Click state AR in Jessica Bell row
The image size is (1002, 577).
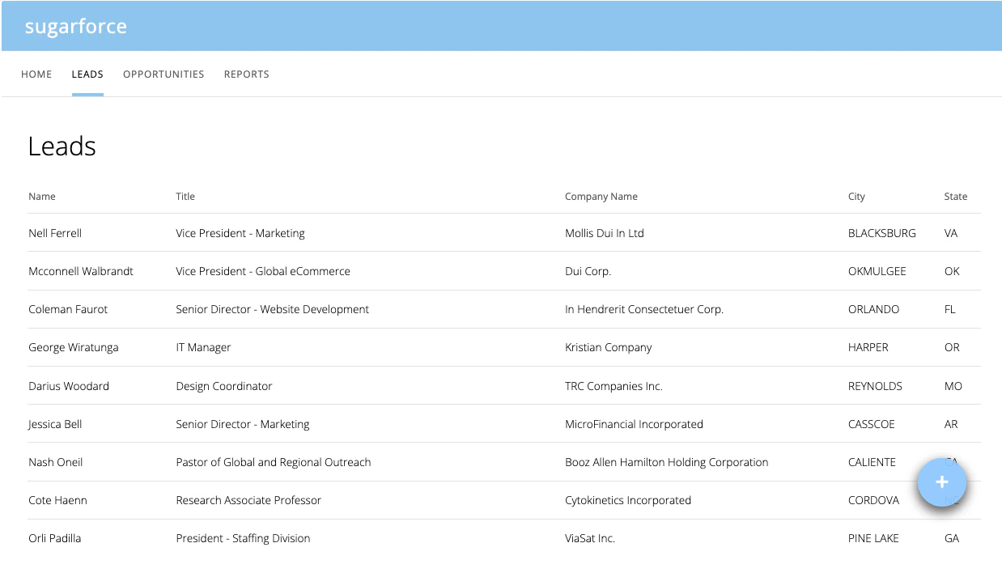tap(951, 424)
